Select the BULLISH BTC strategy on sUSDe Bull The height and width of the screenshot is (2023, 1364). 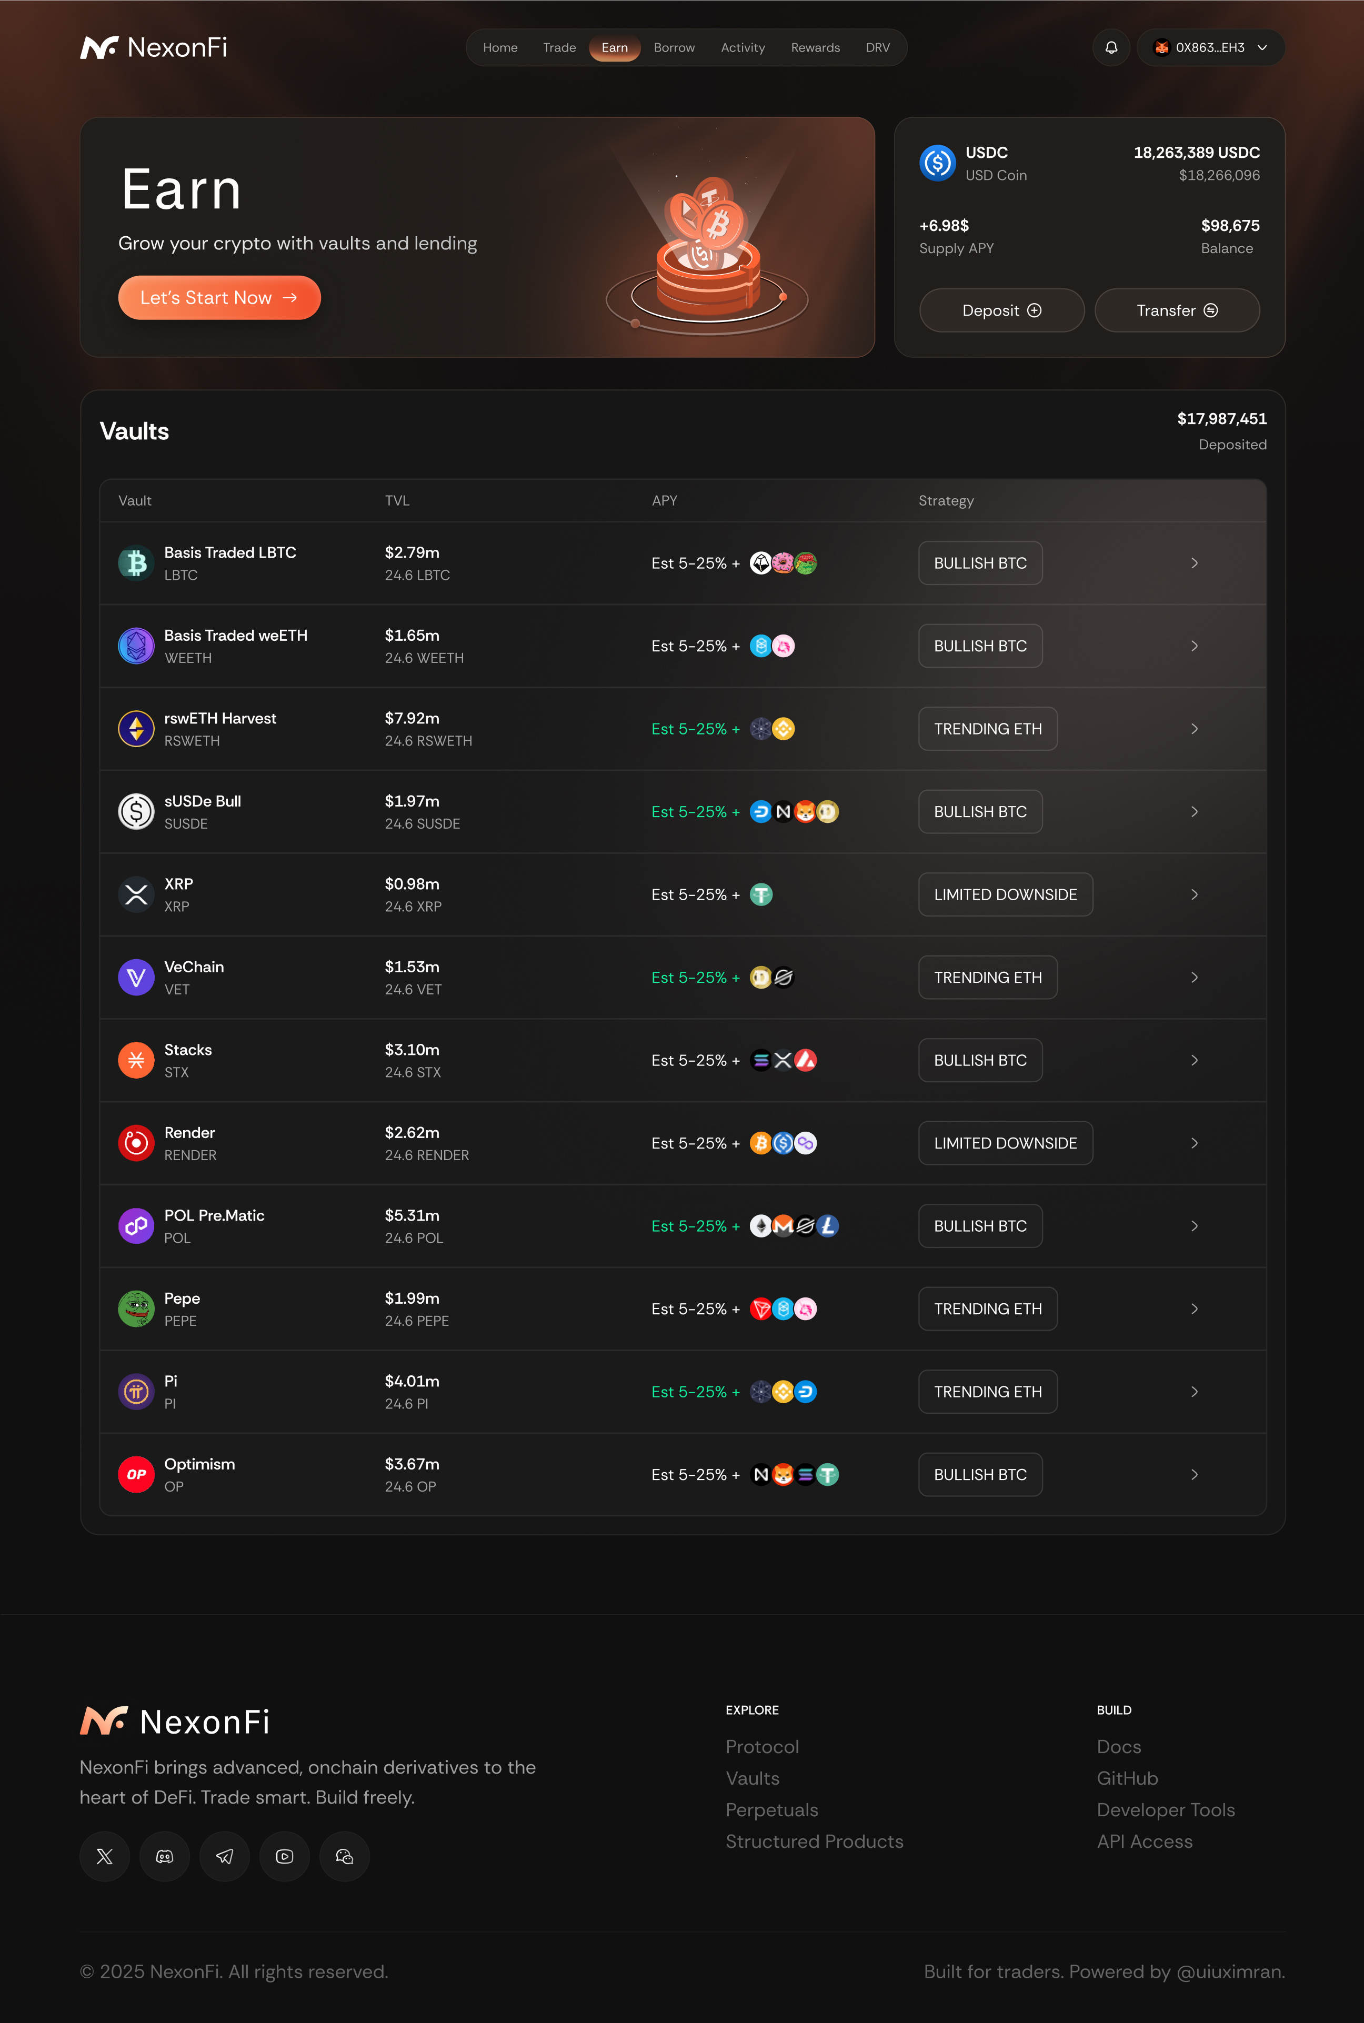[979, 811]
